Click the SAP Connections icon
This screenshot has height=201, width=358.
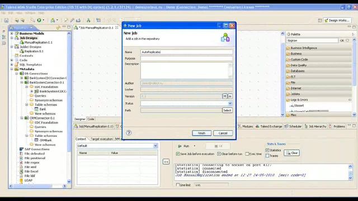21,149
